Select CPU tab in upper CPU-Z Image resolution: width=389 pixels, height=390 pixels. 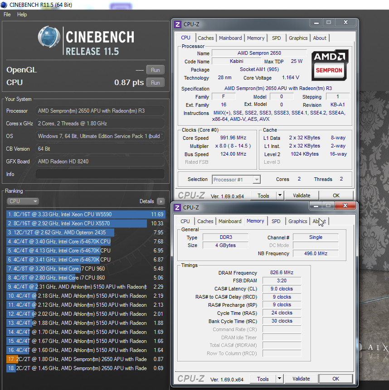tap(185, 38)
